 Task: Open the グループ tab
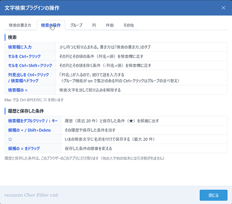point(76,25)
